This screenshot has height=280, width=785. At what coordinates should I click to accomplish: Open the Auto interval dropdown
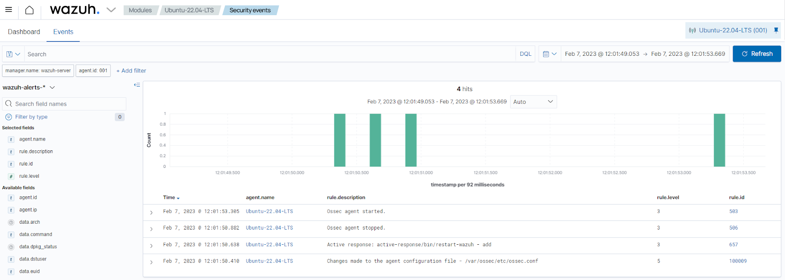pos(533,102)
